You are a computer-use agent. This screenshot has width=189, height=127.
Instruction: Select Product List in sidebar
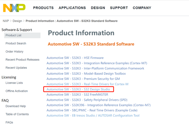14,35
